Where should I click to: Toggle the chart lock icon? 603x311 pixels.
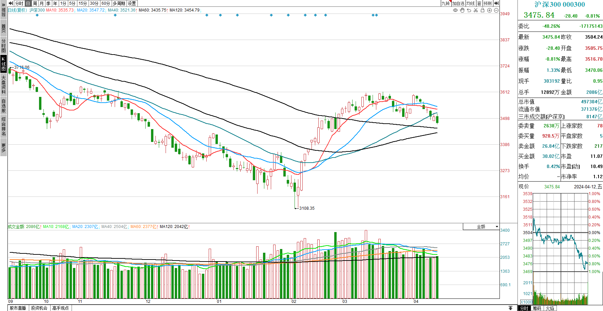[x=483, y=10]
